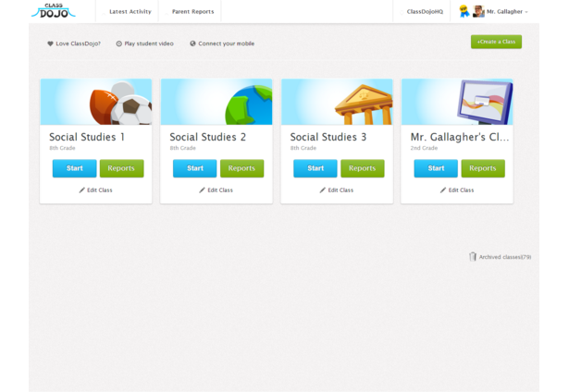Start the Social Studies 1 class
Screen dimensions: 569x392
tap(74, 168)
